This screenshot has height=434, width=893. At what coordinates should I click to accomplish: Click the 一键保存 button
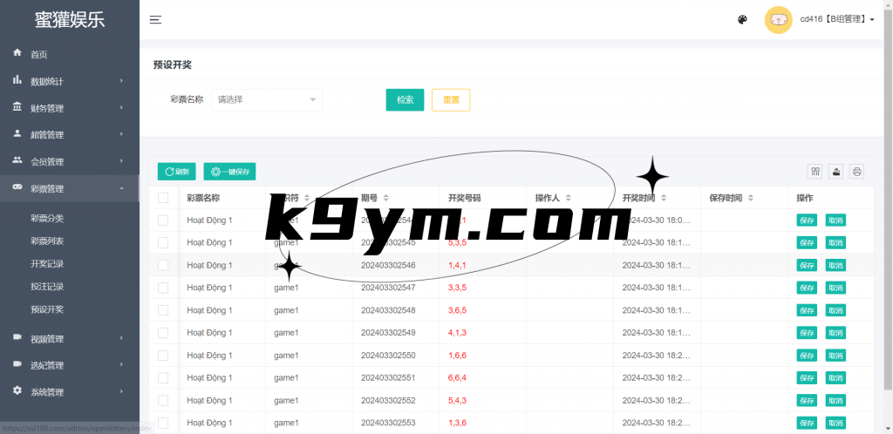[229, 171]
